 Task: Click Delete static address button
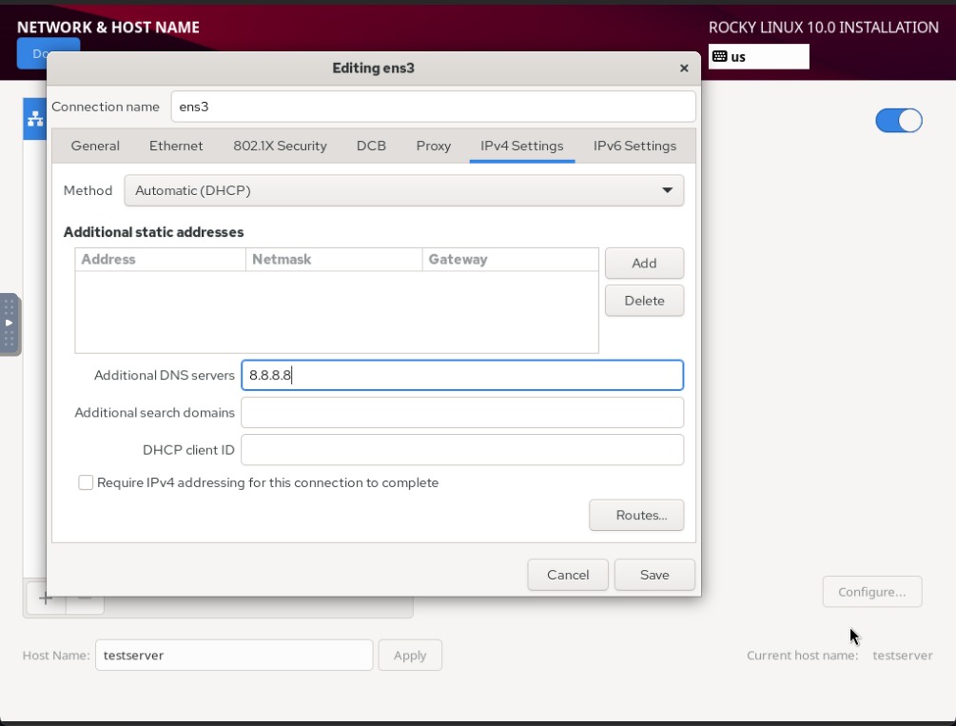click(x=644, y=301)
